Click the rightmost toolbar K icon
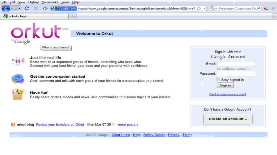 tap(273, 8)
